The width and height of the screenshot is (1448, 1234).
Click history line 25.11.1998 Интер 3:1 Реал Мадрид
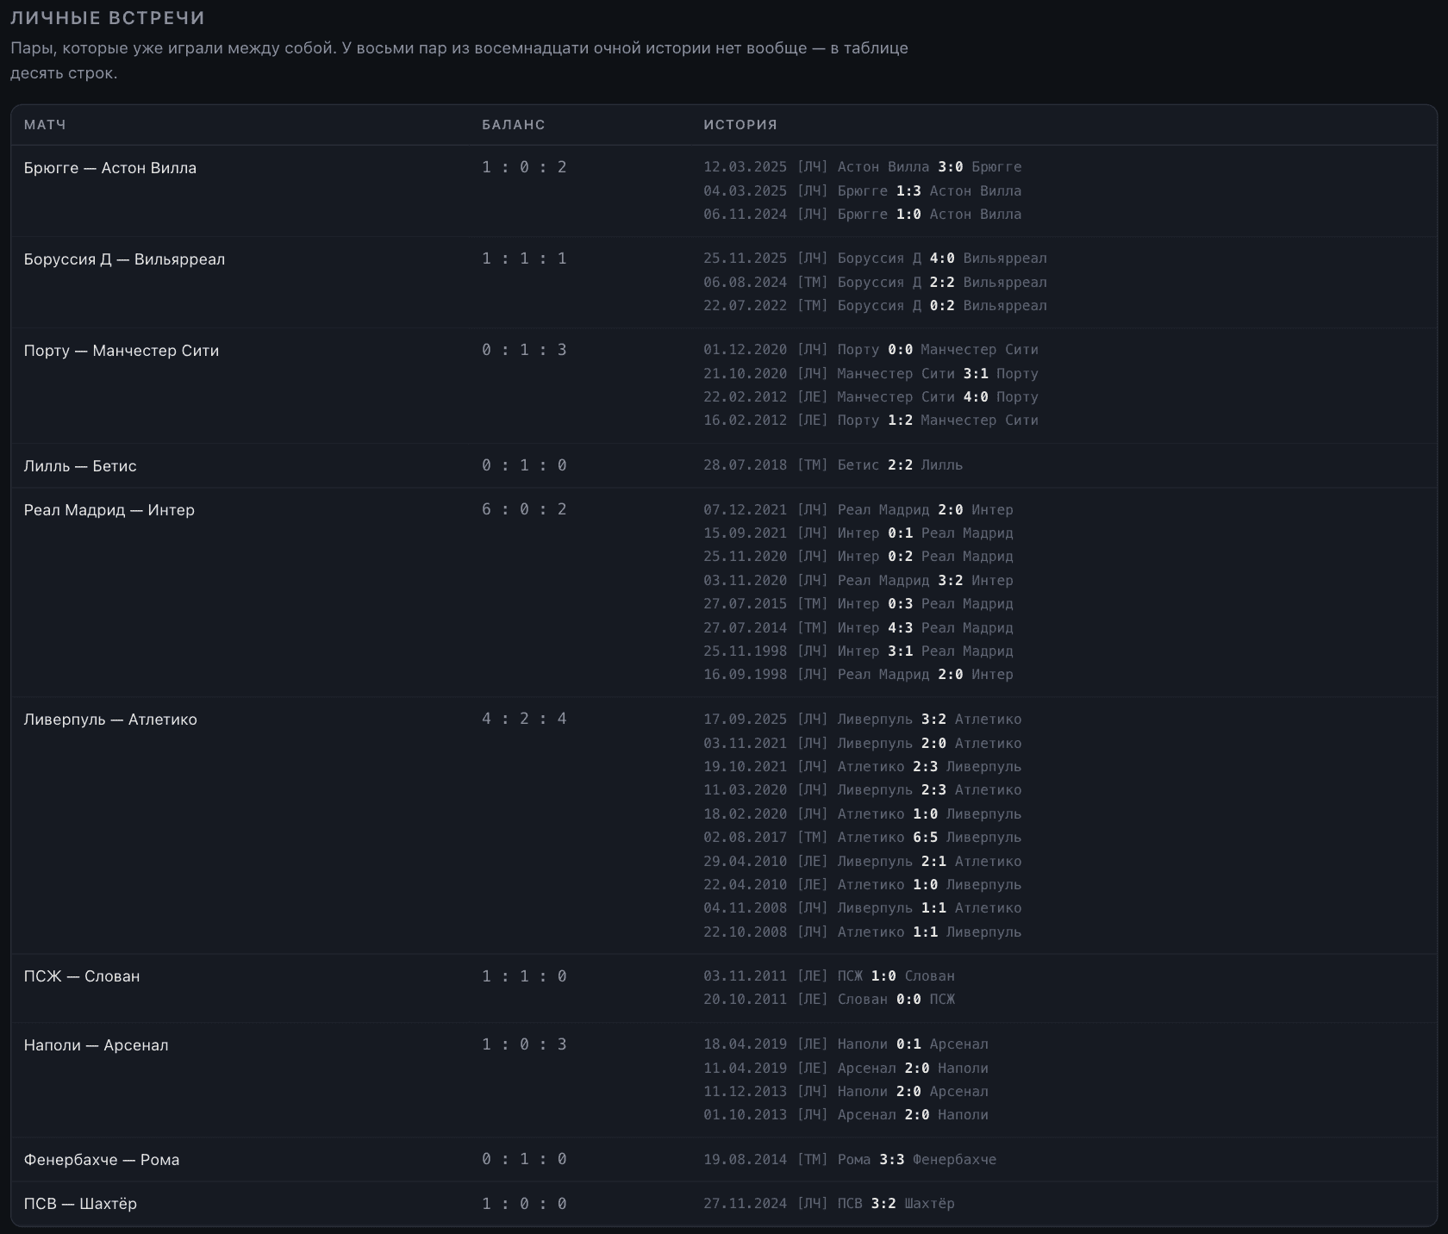tap(858, 651)
